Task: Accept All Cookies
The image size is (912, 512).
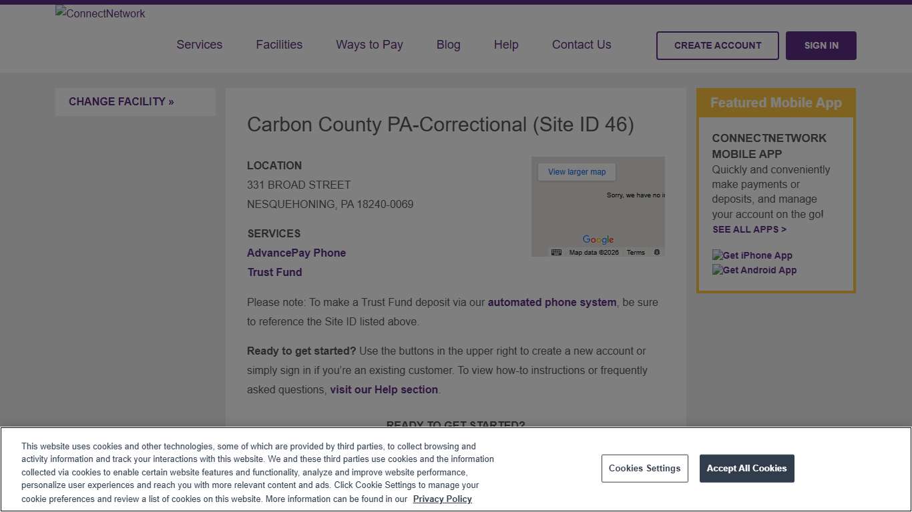Action: (x=746, y=468)
